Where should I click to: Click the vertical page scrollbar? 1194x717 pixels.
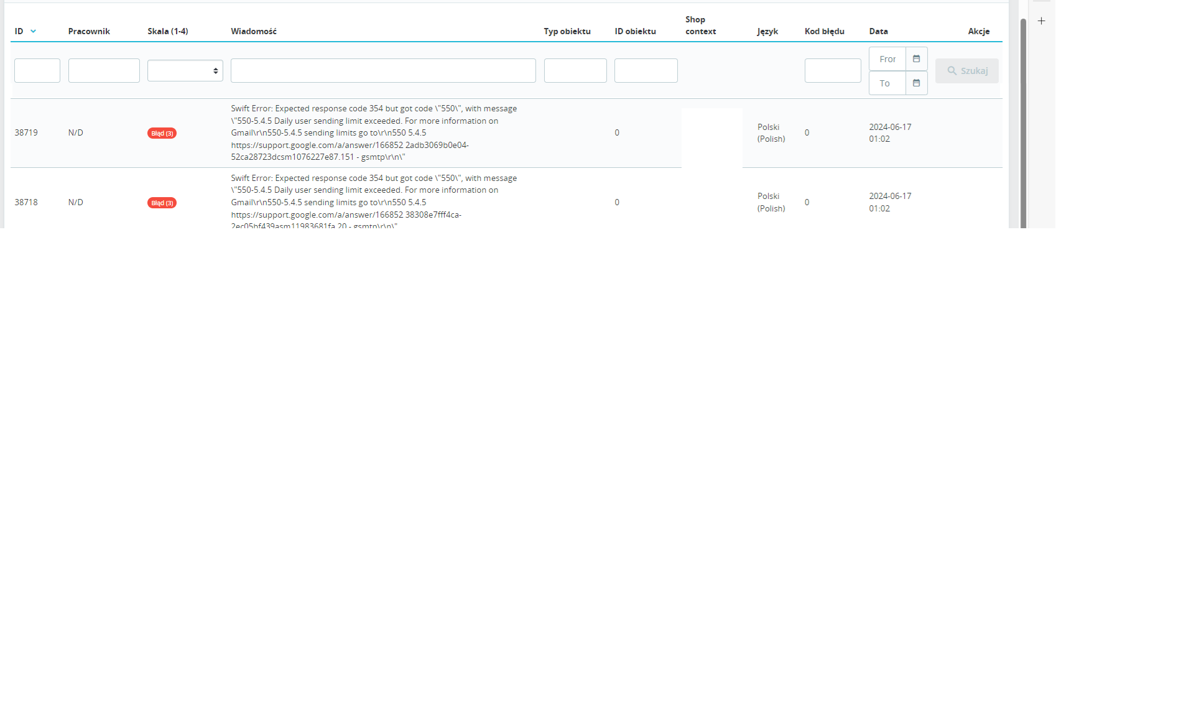click(x=1023, y=124)
